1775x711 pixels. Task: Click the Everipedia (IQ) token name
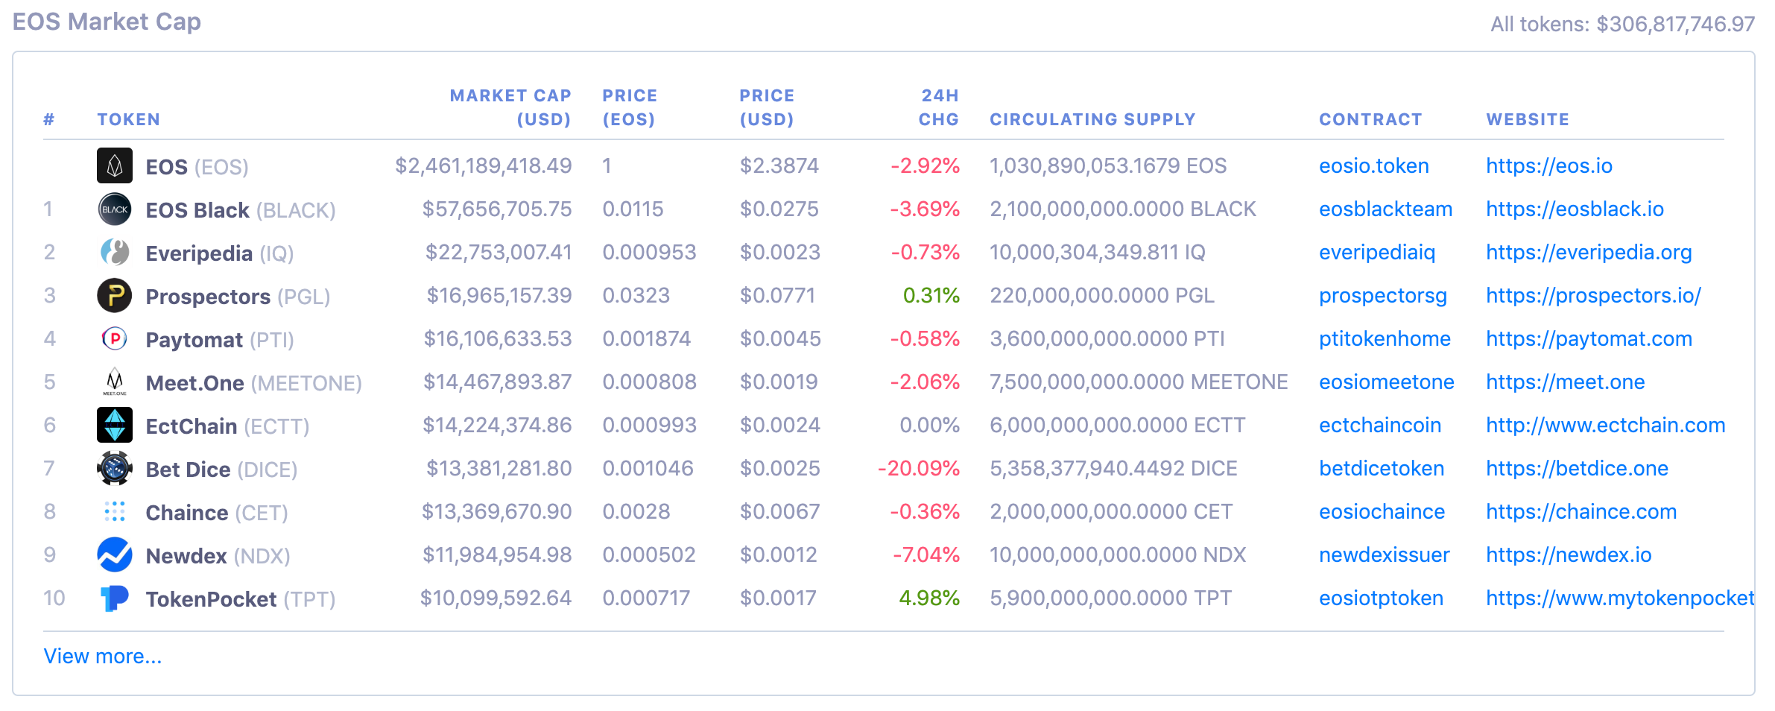point(220,253)
